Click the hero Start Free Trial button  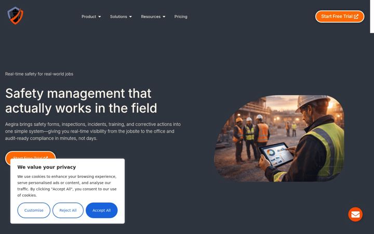31,155
